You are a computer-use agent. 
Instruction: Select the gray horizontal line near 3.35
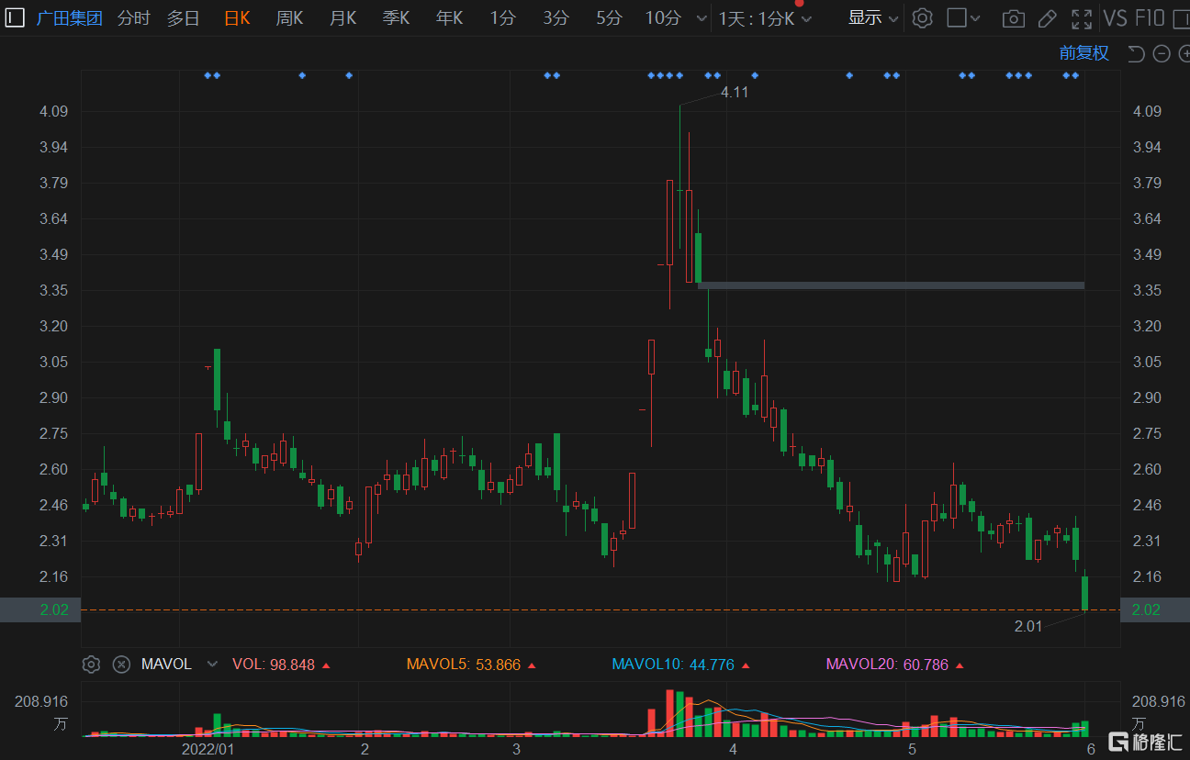[891, 285]
